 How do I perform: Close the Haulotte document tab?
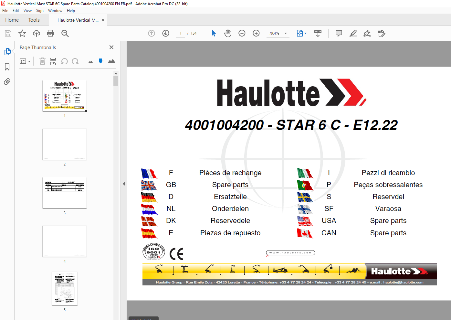[103, 20]
